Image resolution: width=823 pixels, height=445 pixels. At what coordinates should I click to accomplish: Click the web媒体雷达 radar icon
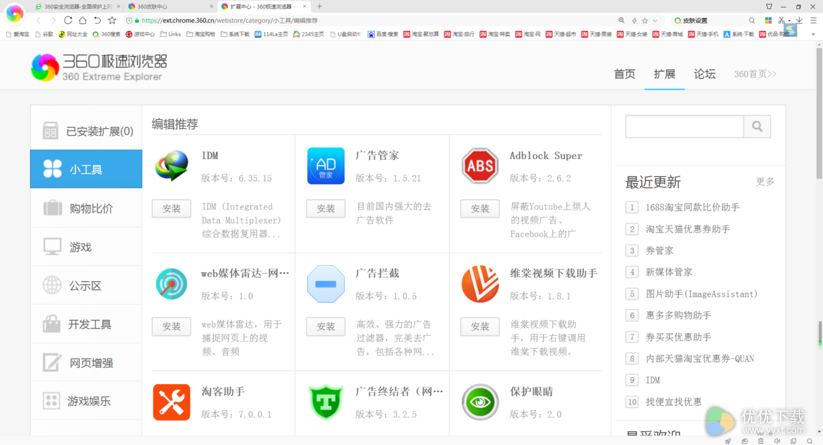(x=171, y=284)
